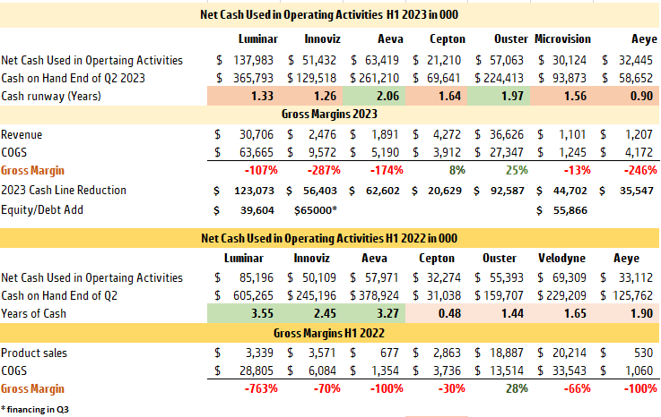Select the 2023 revenue cell 36,626
Image resolution: width=661 pixels, height=417 pixels.
click(x=507, y=134)
